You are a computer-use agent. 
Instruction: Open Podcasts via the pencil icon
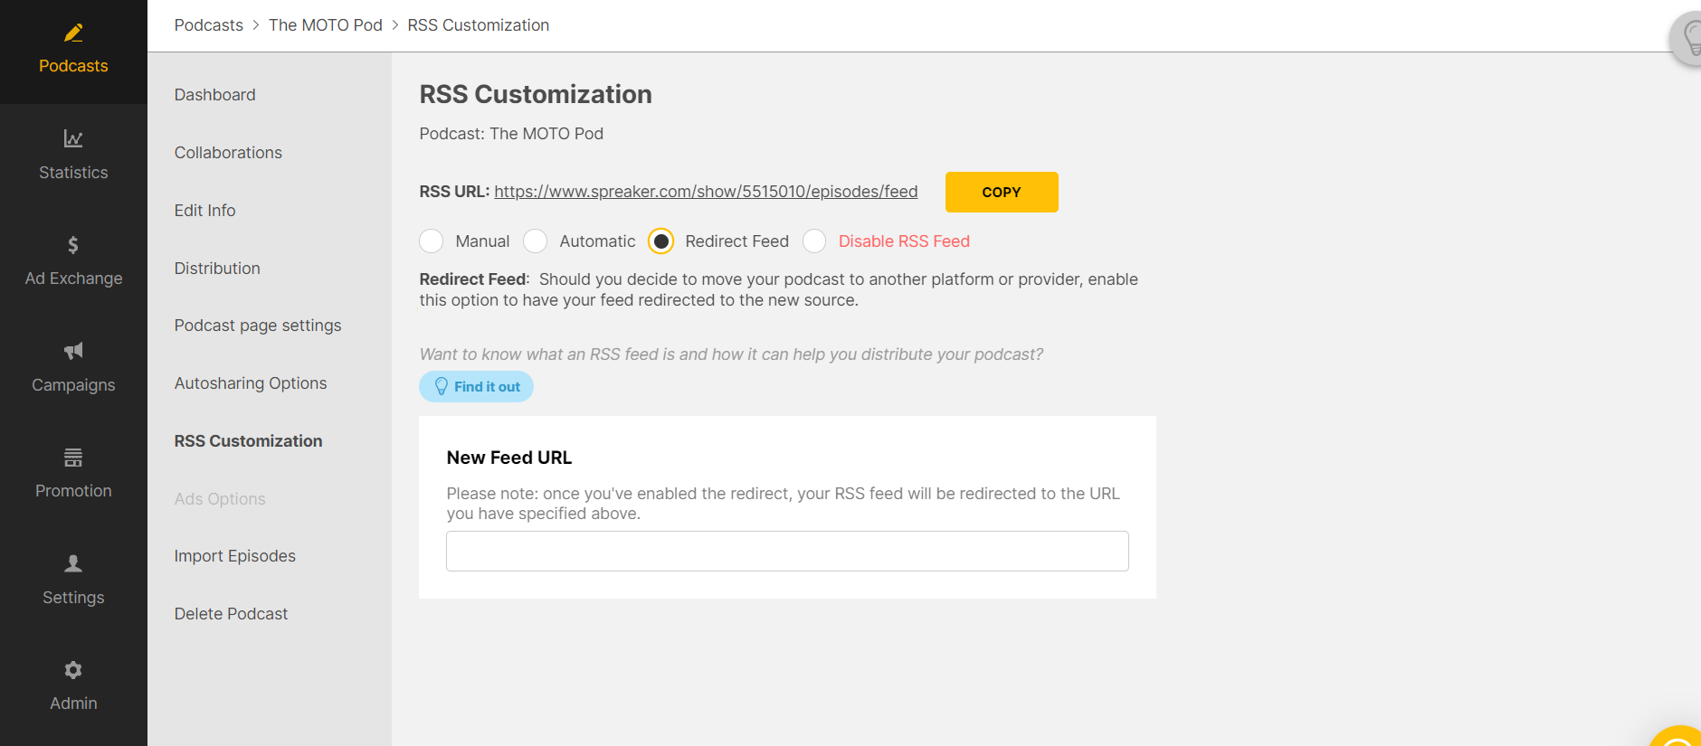[x=73, y=33]
